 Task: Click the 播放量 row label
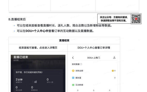point(78,78)
